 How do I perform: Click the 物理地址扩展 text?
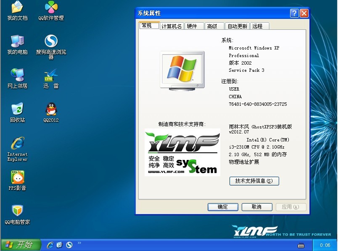tap(244, 162)
